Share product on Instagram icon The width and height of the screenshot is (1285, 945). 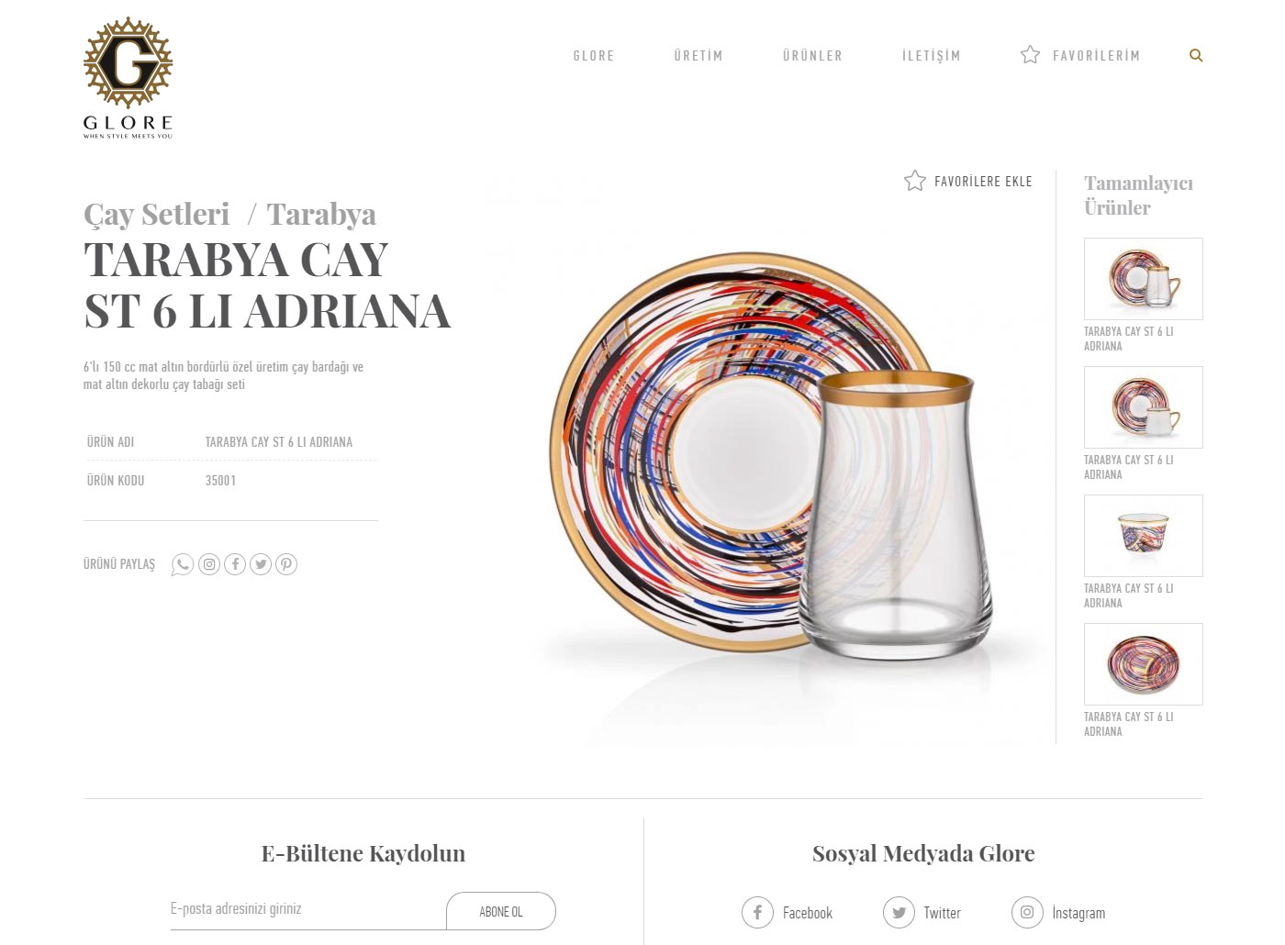209,564
